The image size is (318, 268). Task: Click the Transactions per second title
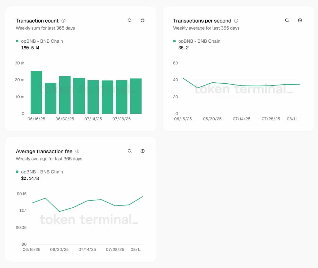202,21
